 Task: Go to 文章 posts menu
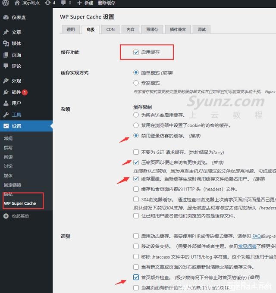tap(16, 32)
